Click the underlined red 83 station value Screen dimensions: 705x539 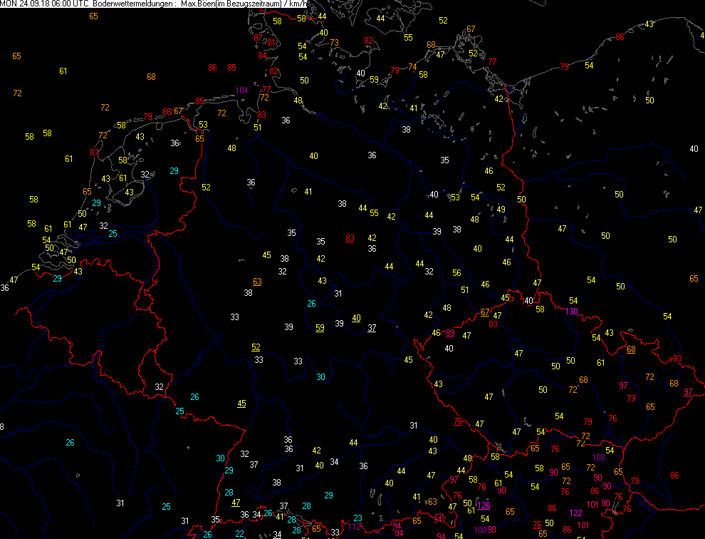(x=350, y=238)
